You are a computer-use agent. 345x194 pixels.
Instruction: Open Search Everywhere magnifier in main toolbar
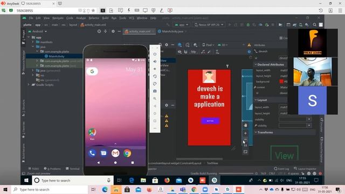315,25
